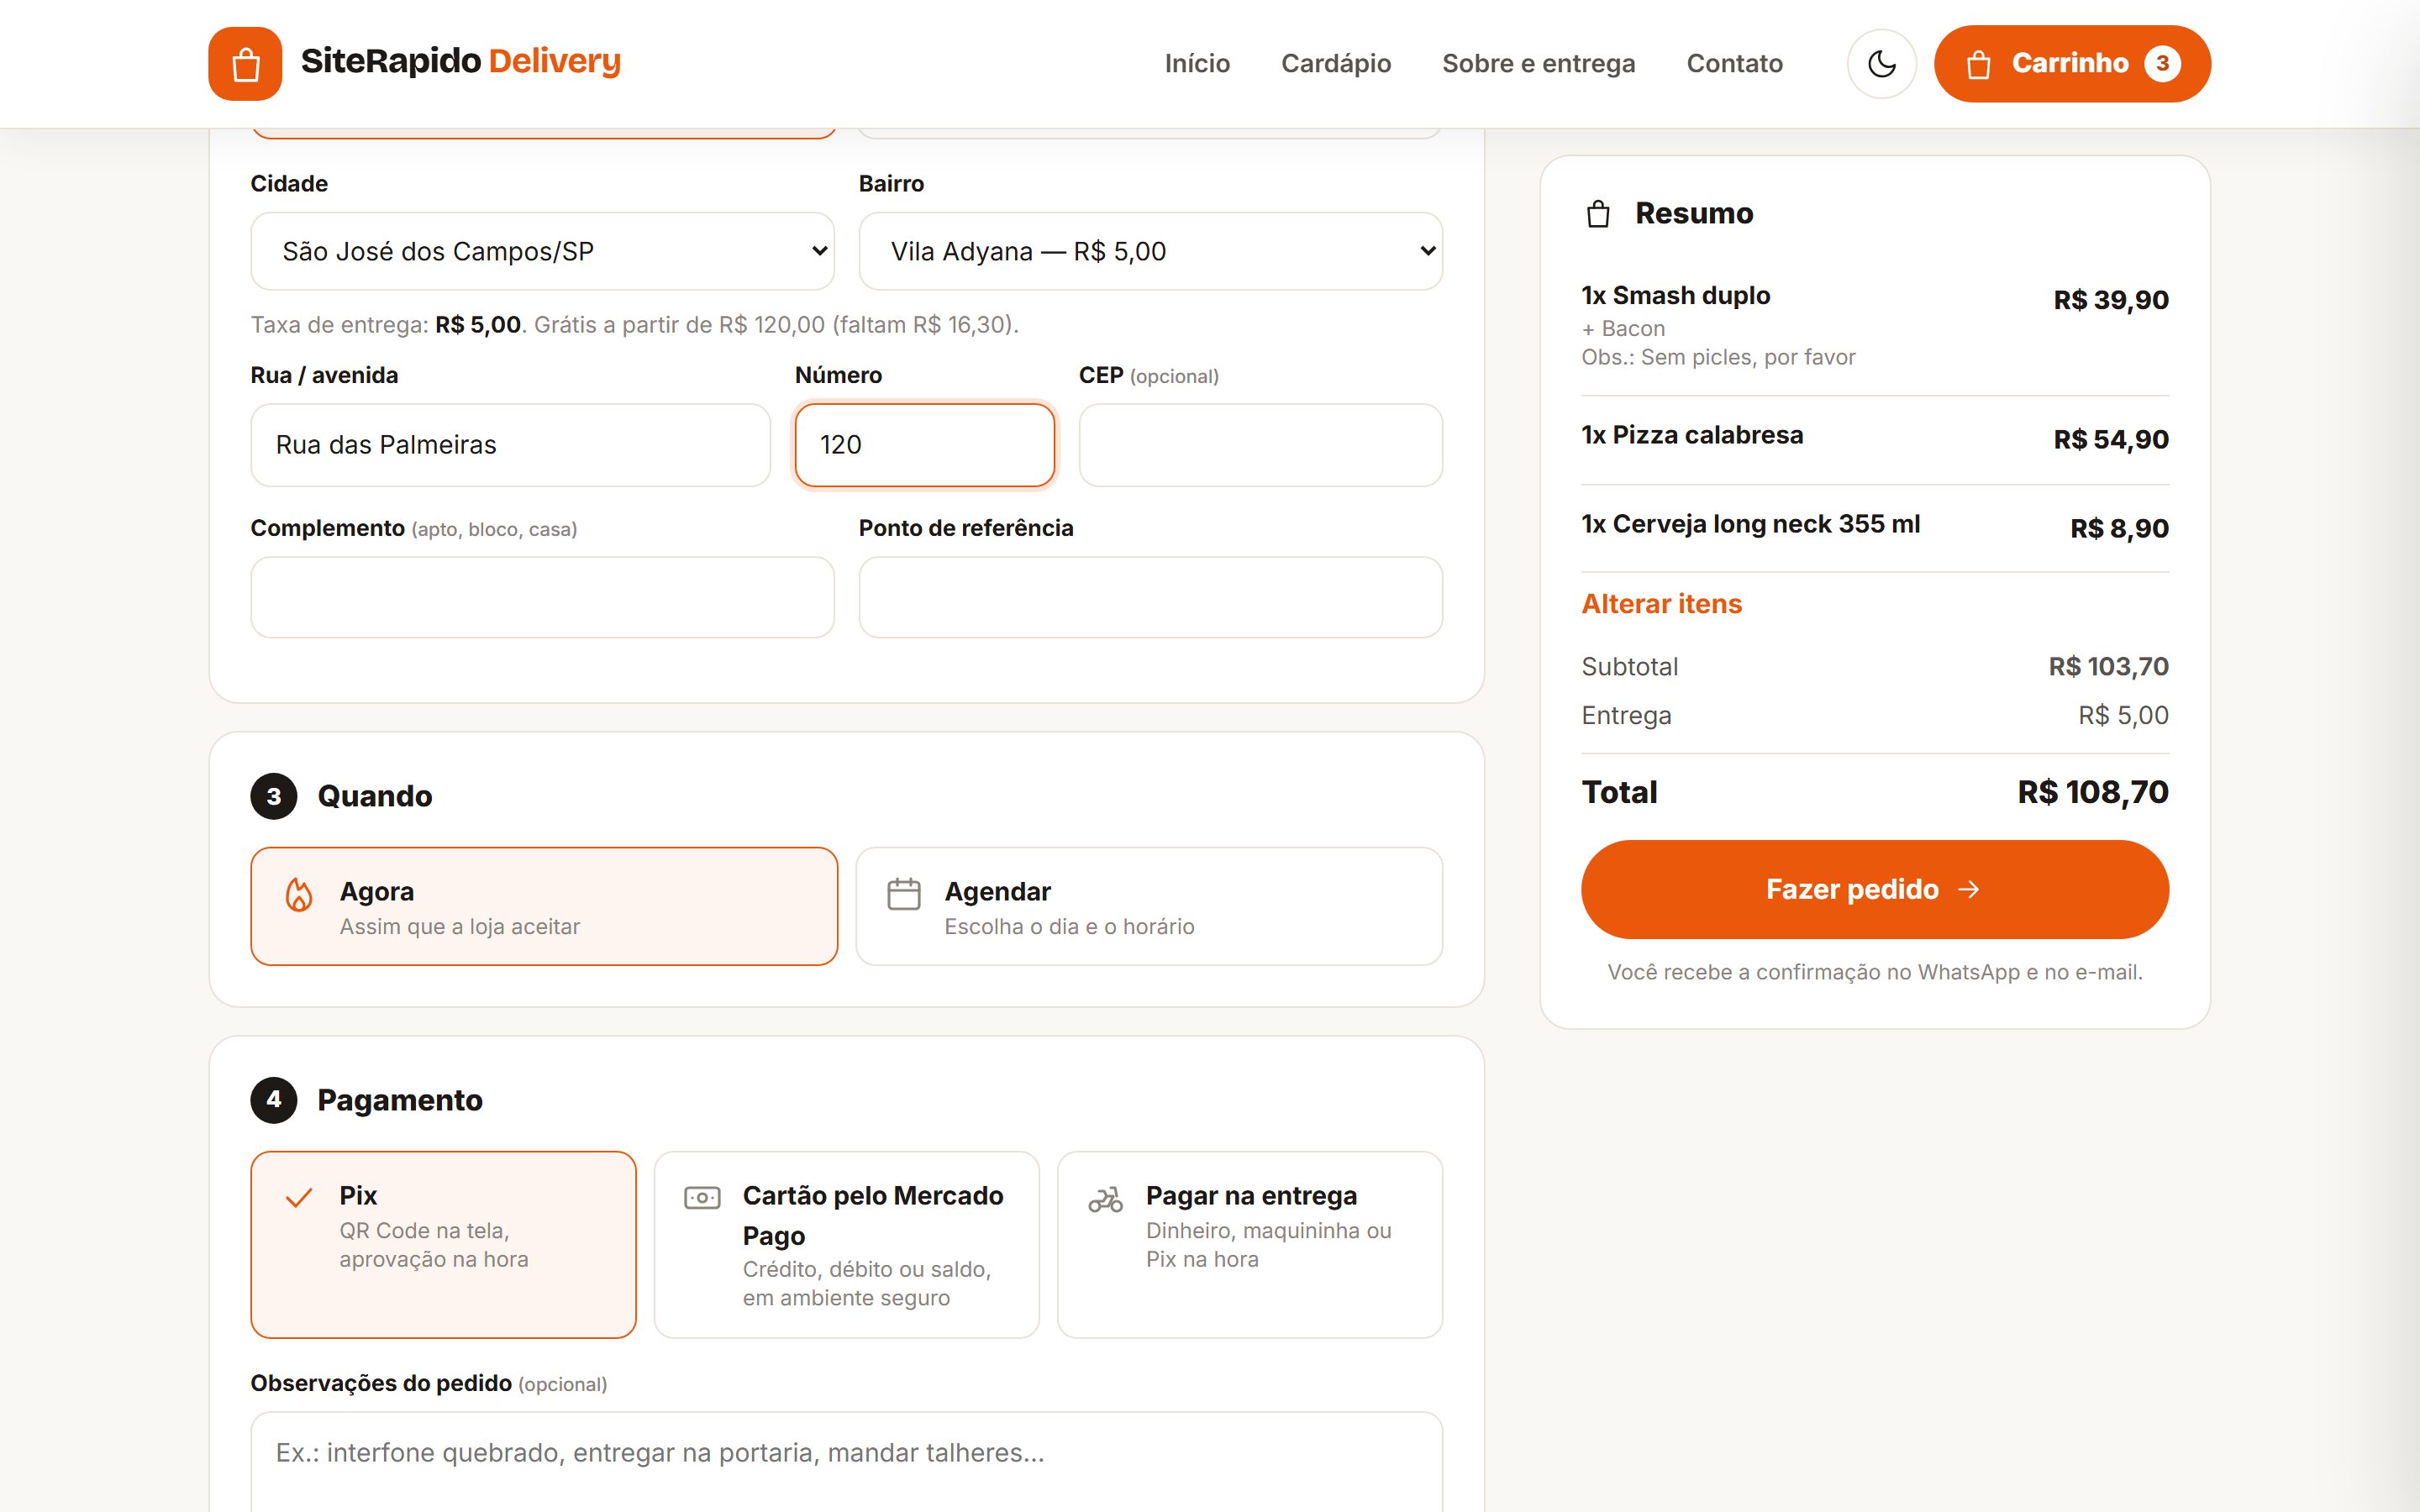Click the 'Obs.: Sem picles, por favor' note
This screenshot has width=2420, height=1512.
coord(1717,357)
